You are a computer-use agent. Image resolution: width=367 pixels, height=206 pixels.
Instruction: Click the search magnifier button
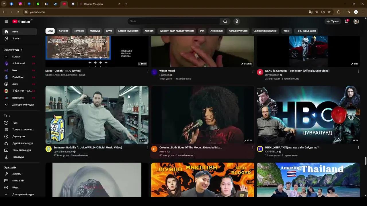(225, 21)
